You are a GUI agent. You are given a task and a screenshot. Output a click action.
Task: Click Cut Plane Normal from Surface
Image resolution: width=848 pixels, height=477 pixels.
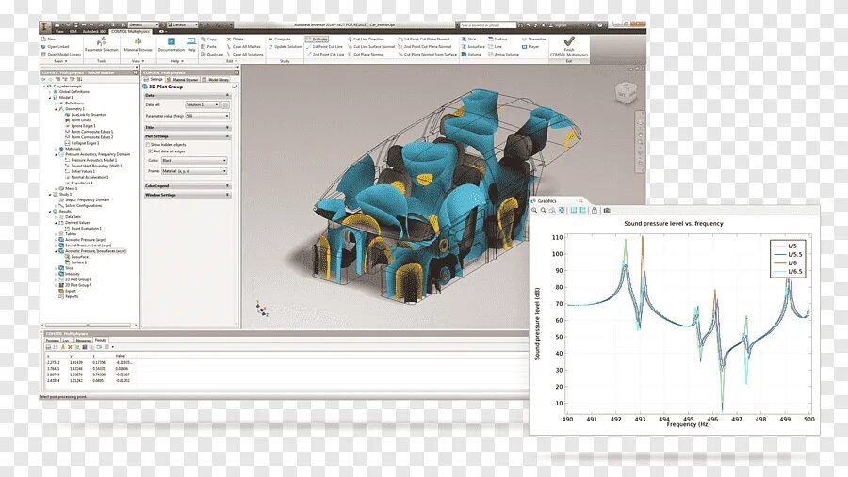428,54
